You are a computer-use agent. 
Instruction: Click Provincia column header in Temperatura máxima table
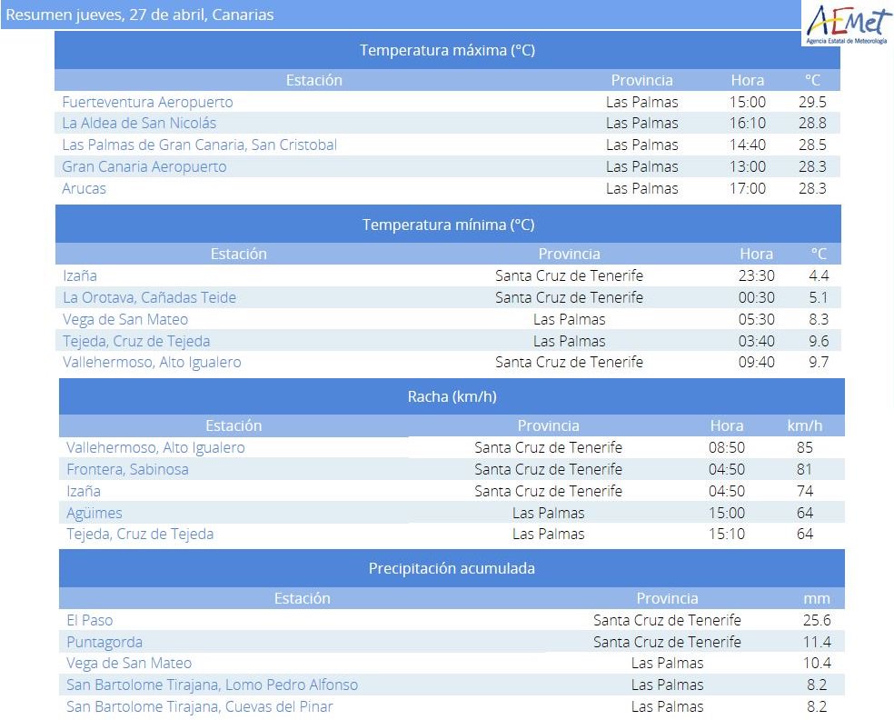tap(642, 80)
